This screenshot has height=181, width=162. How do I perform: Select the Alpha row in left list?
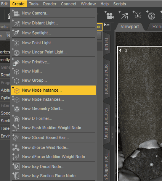[5, 90]
